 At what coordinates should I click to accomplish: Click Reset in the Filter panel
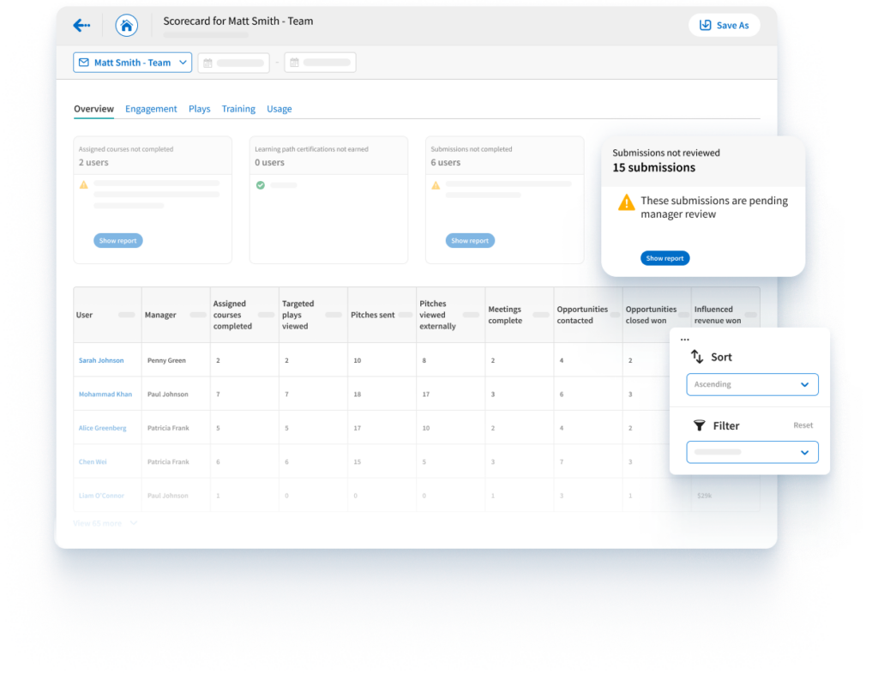pyautogui.click(x=803, y=425)
